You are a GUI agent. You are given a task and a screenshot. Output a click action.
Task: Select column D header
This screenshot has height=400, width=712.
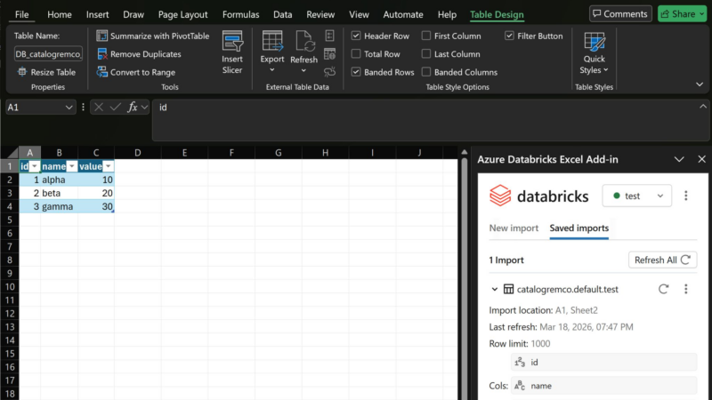click(138, 153)
